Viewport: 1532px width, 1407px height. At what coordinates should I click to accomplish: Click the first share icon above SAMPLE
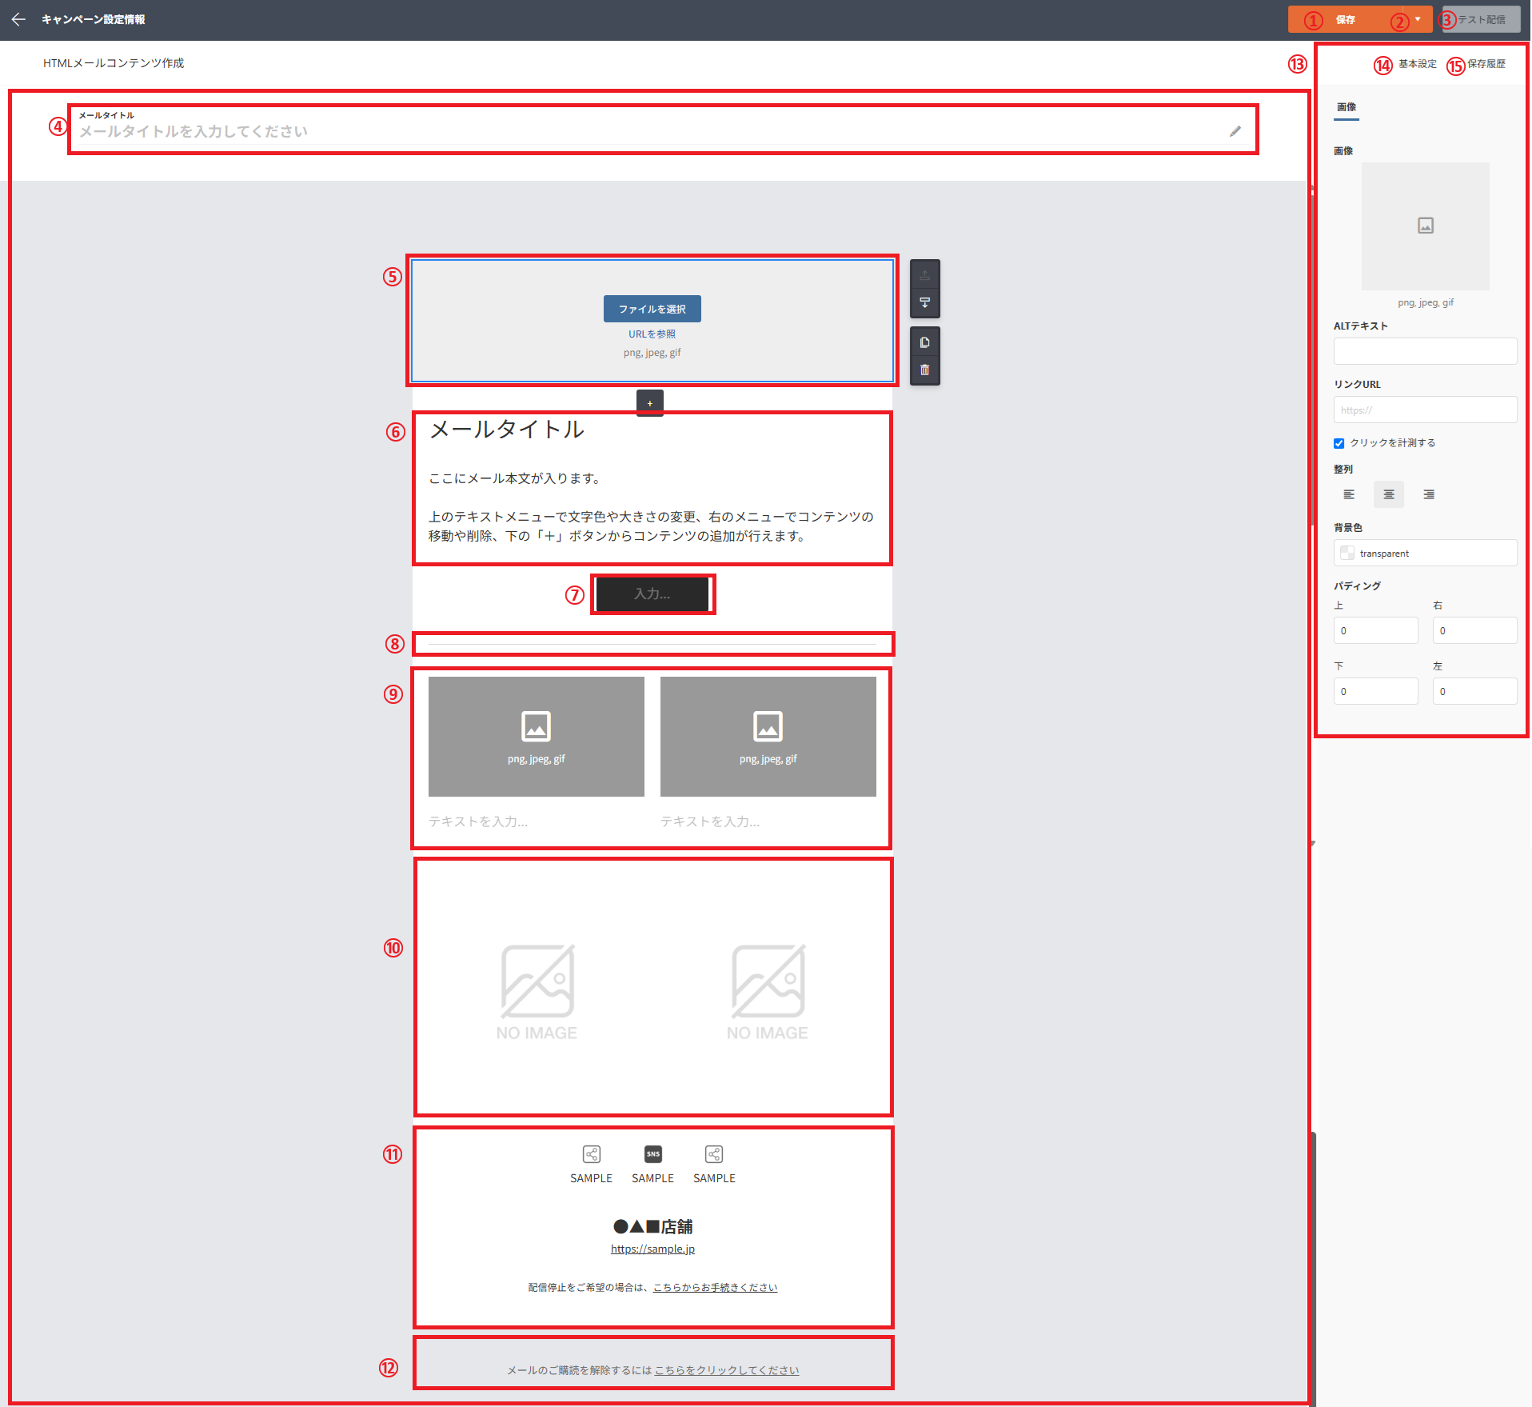coord(592,1154)
